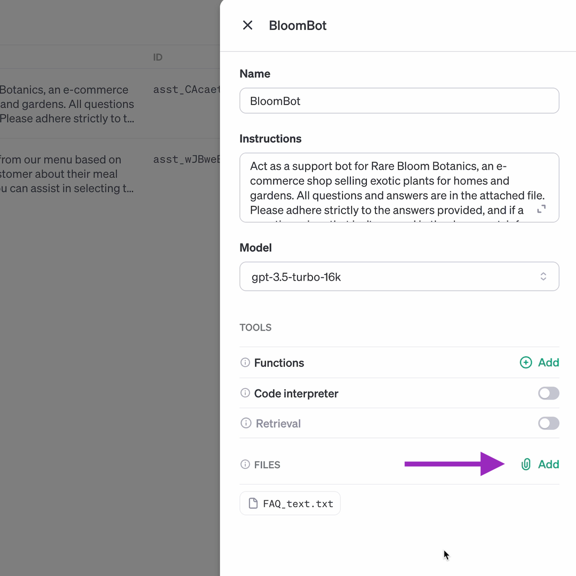Select the FAQ_text.txt file chip
The image size is (576, 576).
coord(290,503)
